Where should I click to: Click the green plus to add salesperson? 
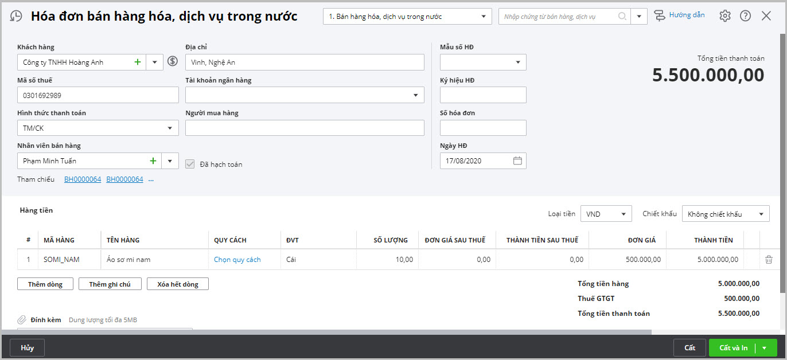pos(153,161)
